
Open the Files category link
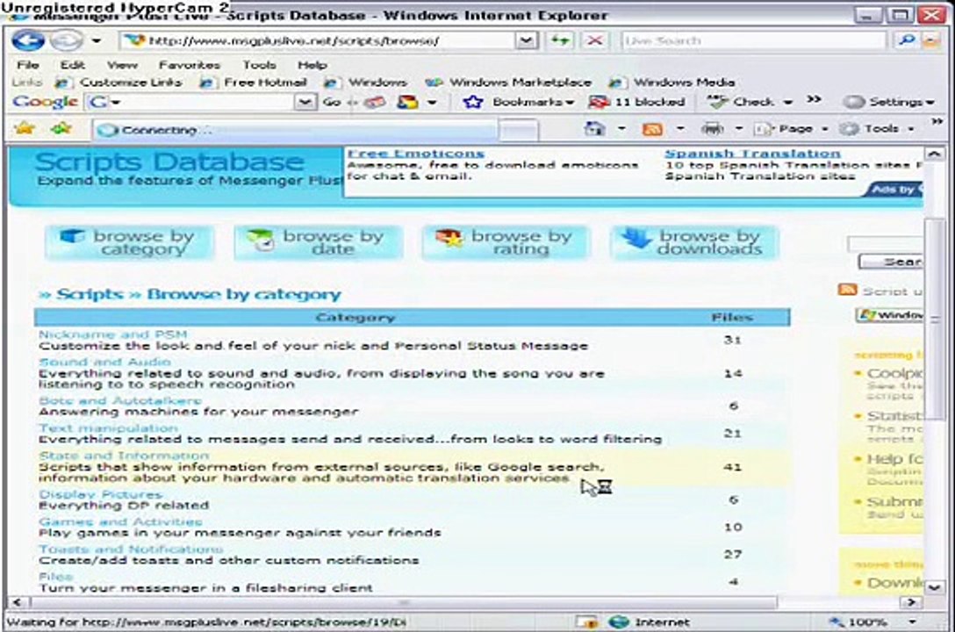[56, 576]
